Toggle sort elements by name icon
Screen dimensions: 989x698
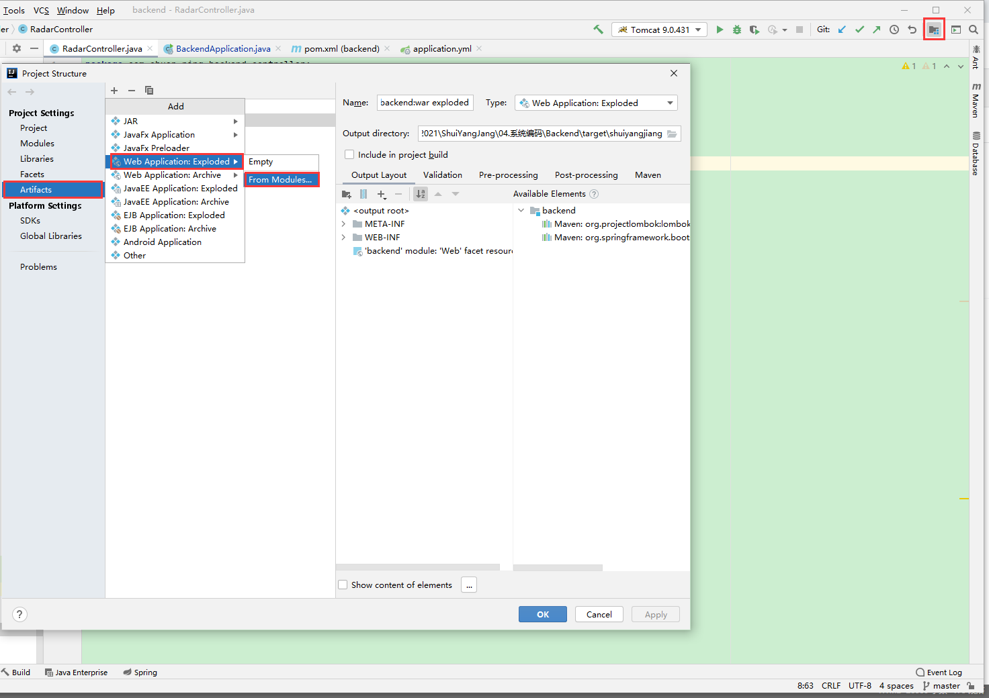pyautogui.click(x=421, y=194)
